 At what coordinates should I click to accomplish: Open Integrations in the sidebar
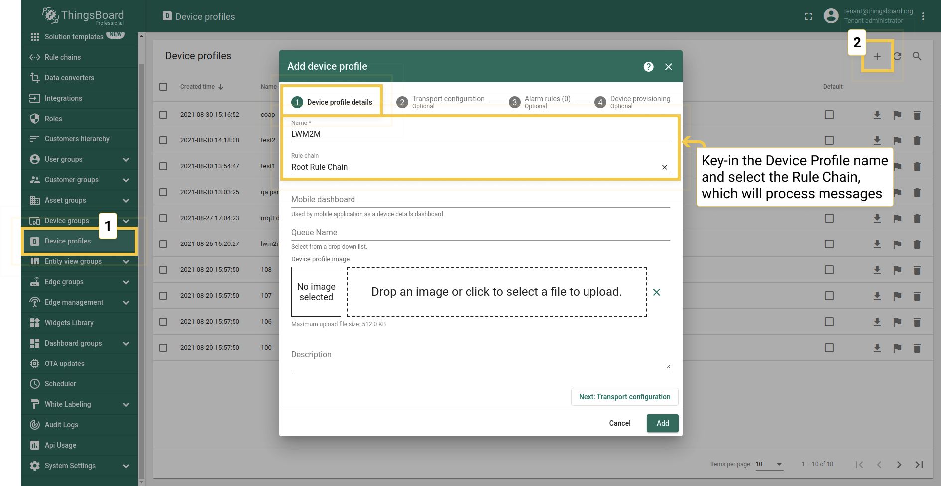point(80,98)
